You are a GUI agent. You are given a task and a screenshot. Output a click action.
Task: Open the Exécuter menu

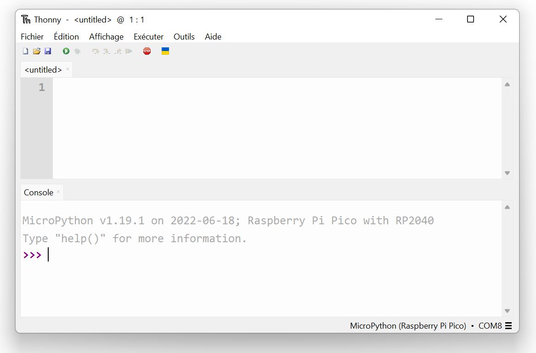[148, 37]
